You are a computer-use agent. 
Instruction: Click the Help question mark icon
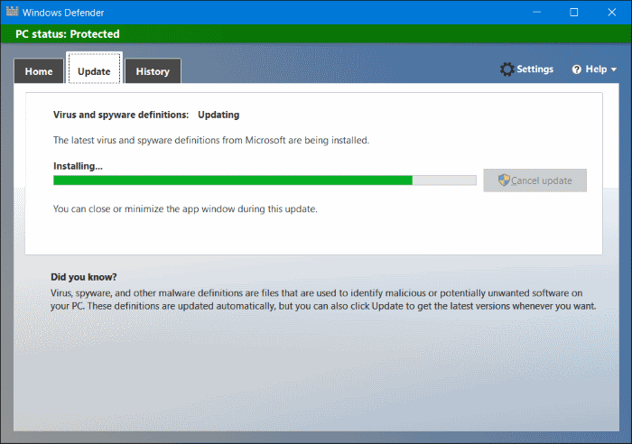pos(577,69)
